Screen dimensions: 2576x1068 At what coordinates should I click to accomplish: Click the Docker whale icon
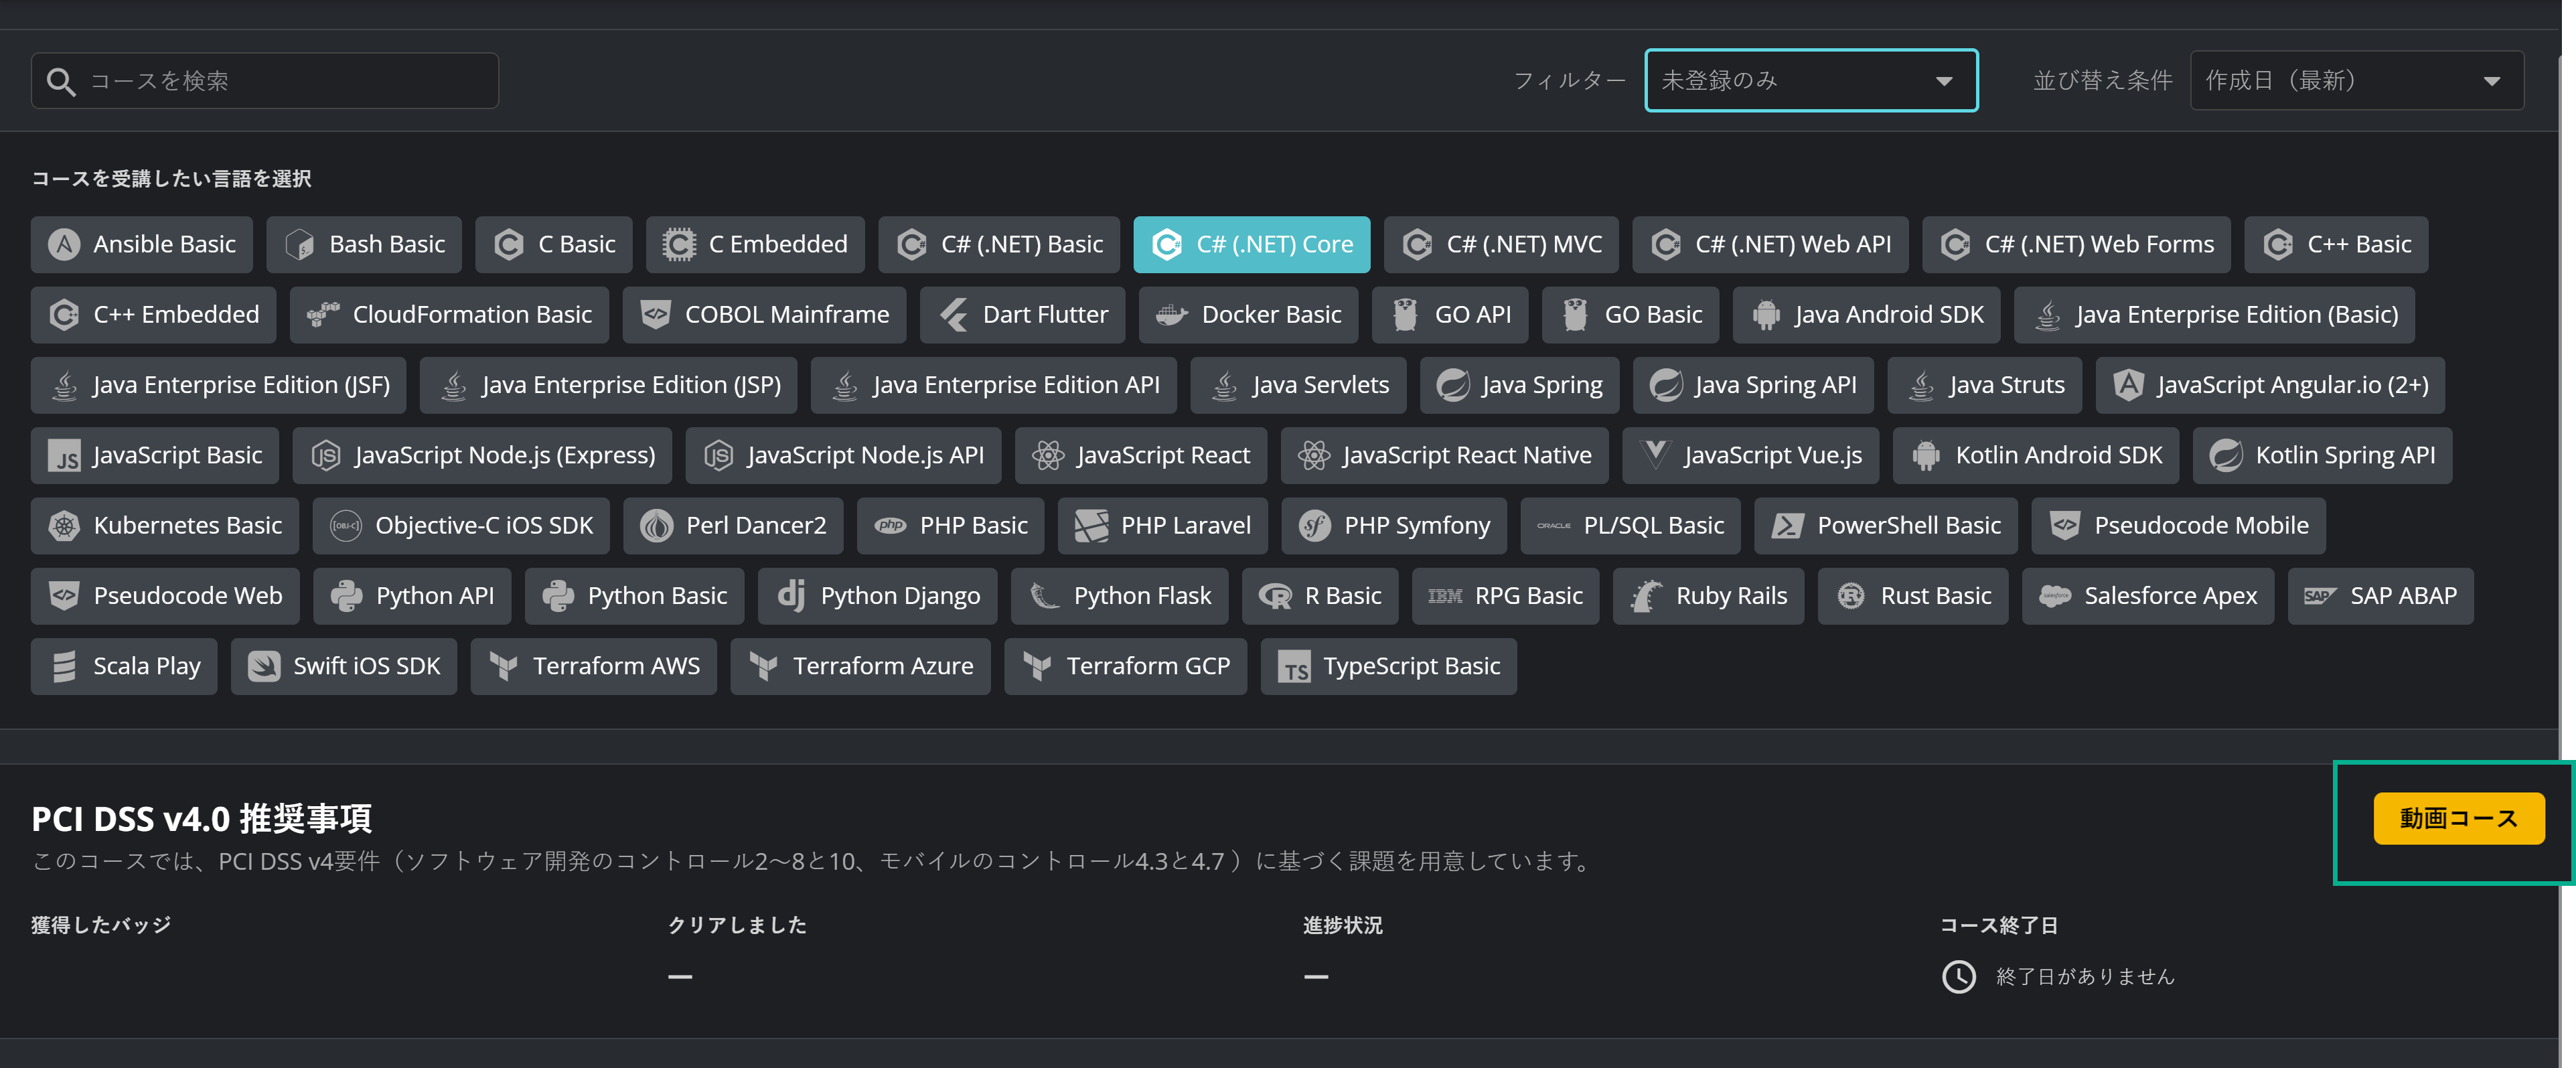1171,315
